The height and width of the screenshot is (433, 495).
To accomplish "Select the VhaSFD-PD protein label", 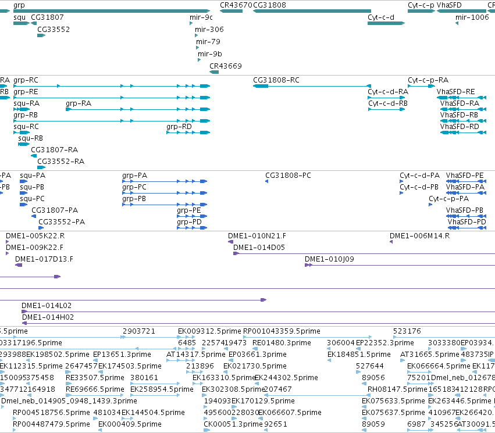I will coord(467,222).
